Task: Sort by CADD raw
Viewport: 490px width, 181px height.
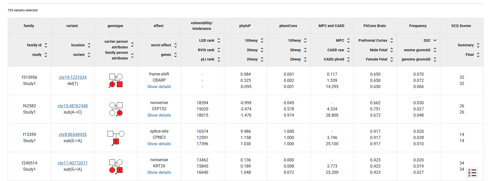Action: [348, 50]
